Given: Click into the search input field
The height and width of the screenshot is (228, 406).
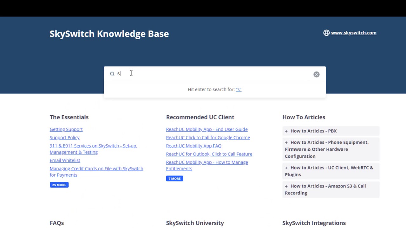Looking at the screenshot, I should 214,74.
